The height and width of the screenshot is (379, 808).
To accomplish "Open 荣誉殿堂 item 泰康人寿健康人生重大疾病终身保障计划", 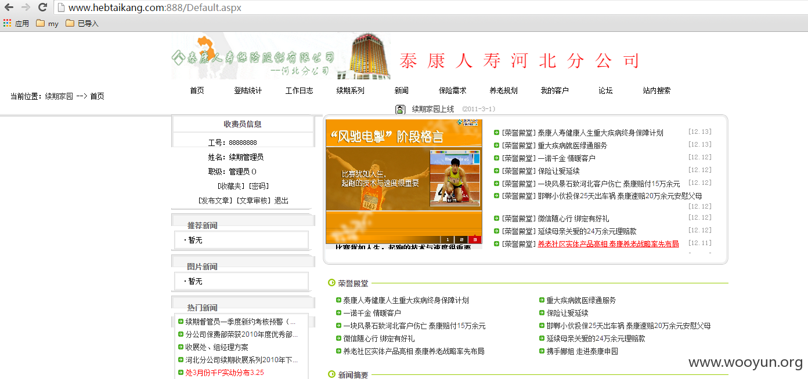I will (x=406, y=300).
